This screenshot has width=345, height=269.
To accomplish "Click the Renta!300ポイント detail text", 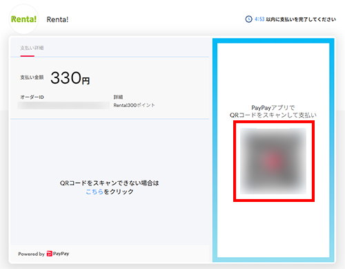I will pos(134,105).
